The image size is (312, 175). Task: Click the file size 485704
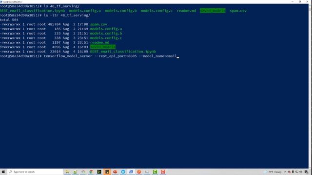pyautogui.click(x=54, y=24)
